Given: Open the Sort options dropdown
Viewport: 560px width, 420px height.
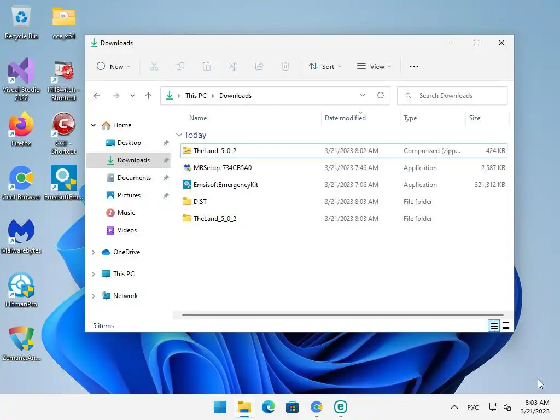Looking at the screenshot, I should click(325, 66).
